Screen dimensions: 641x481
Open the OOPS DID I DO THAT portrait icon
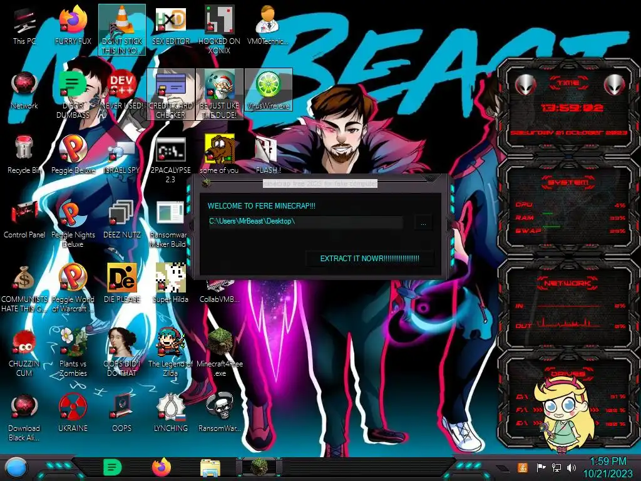click(x=122, y=353)
